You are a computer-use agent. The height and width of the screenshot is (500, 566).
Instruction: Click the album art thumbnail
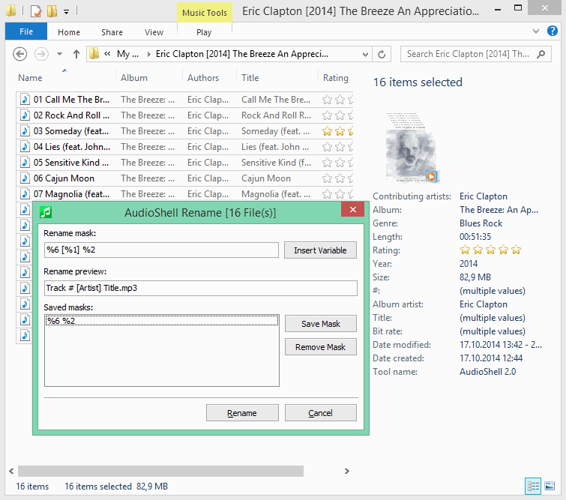[x=412, y=147]
